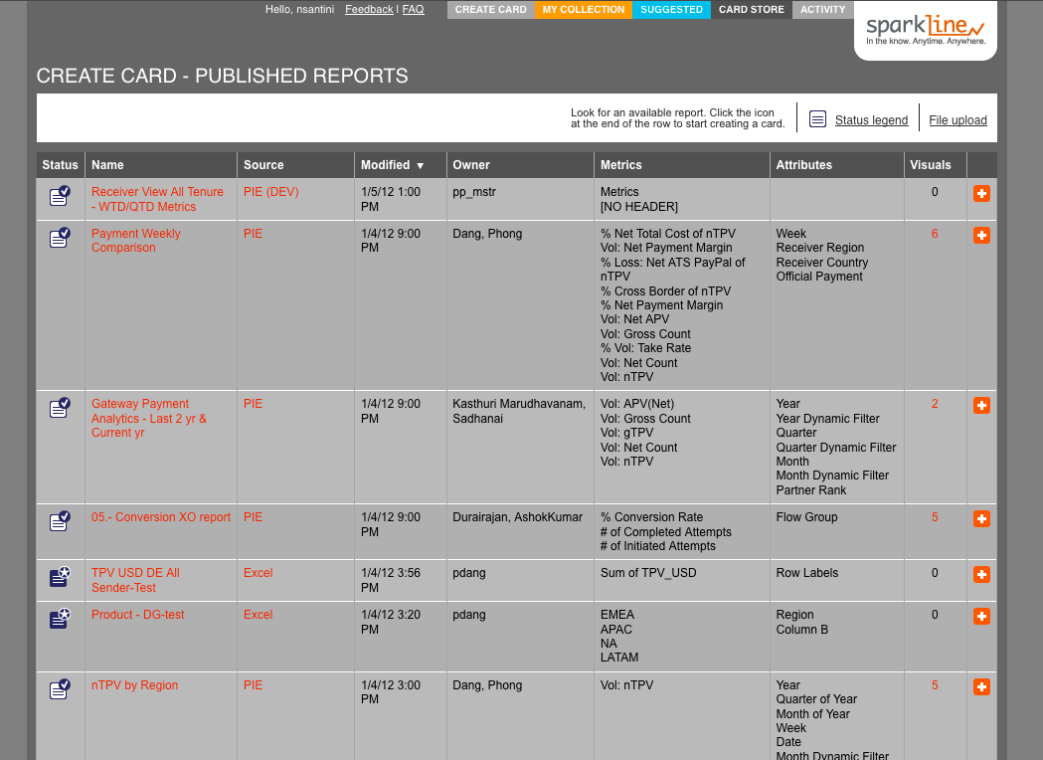
Task: Click the Status column header
Action: [60, 165]
